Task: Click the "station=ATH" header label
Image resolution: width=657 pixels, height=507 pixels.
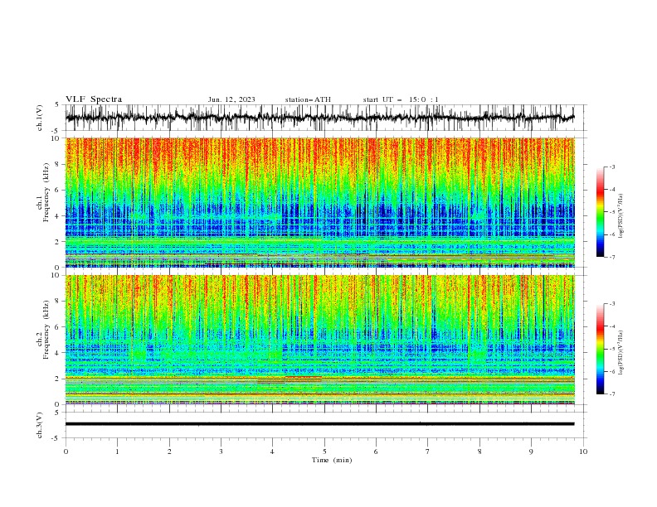Action: tap(308, 99)
